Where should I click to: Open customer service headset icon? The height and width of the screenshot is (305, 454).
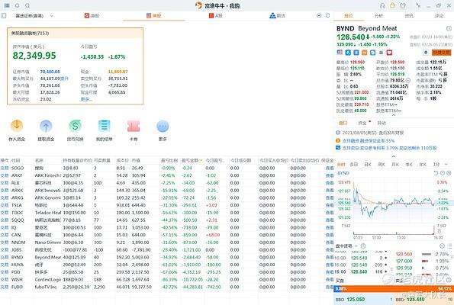click(x=383, y=5)
